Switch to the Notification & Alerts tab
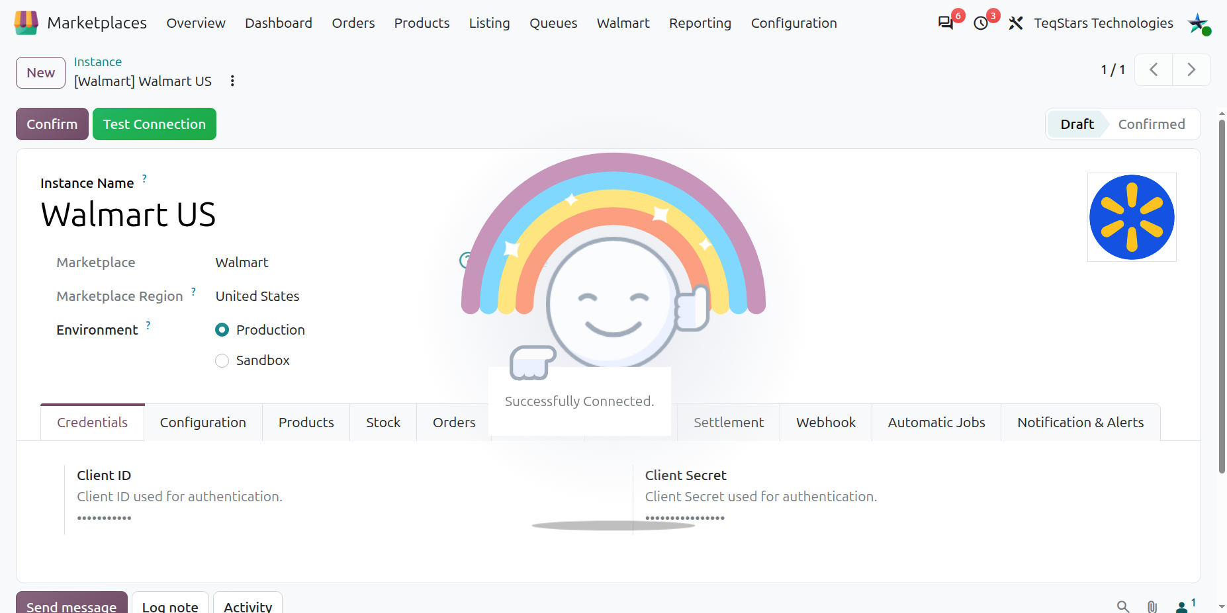This screenshot has height=613, width=1227. [x=1080, y=423]
